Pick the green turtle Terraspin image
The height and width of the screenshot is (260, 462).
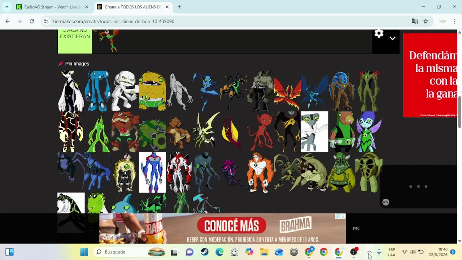(x=369, y=172)
